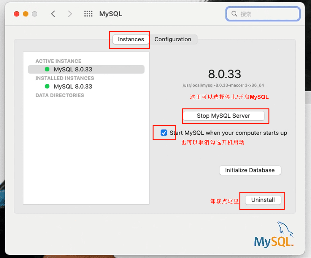Stop the MySQL Server
The height and width of the screenshot is (258, 311).
[223, 116]
